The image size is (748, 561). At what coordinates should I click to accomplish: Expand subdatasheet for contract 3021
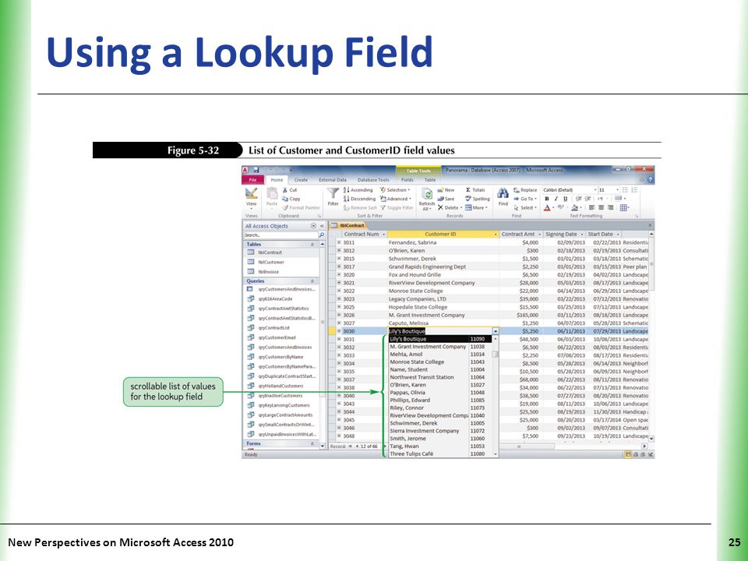[x=339, y=283]
